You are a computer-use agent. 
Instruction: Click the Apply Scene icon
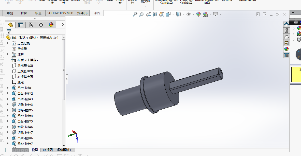(205, 14)
